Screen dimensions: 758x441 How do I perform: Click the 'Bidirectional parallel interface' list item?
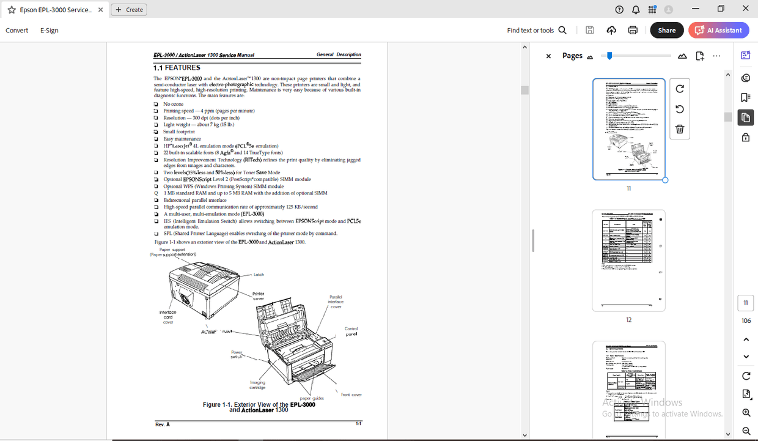coord(195,200)
